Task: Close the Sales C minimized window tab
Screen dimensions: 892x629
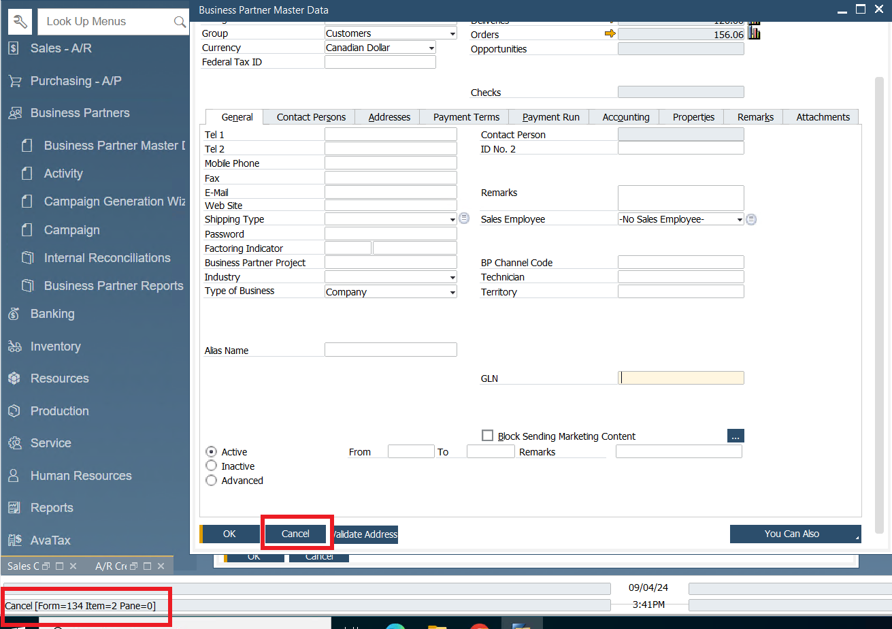Action: (x=73, y=566)
